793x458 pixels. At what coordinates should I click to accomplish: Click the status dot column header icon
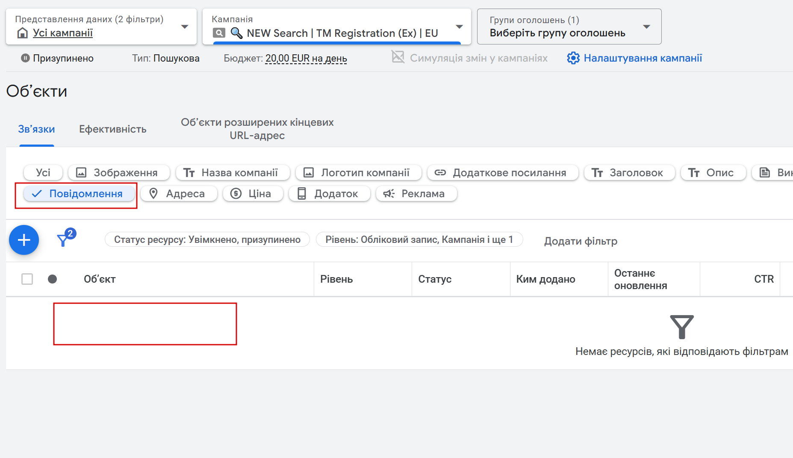(x=53, y=279)
